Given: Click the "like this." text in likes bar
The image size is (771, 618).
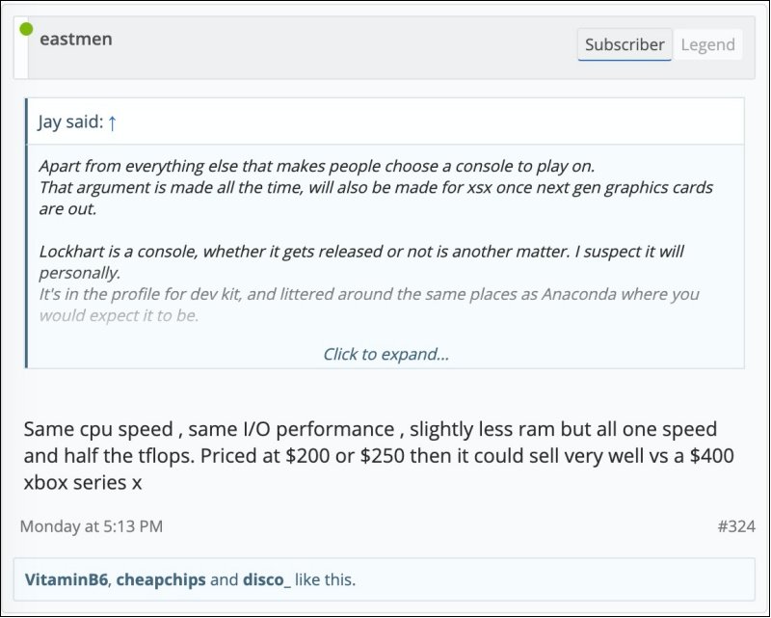Looking at the screenshot, I should click(326, 579).
